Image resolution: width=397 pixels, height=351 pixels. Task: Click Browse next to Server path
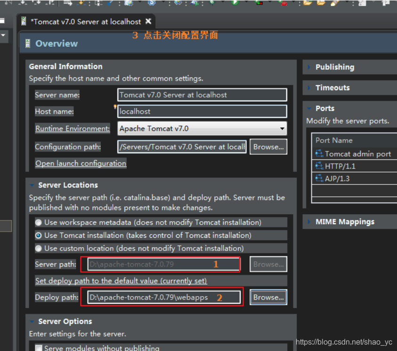pyautogui.click(x=268, y=264)
